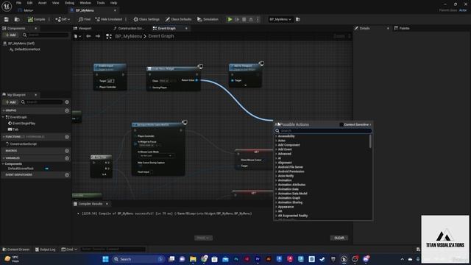Navigate back with the graph left arrow
This screenshot has height=265, width=471.
point(88,36)
